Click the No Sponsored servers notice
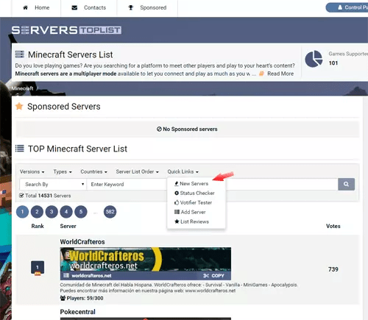The width and height of the screenshot is (368, 320). 187,129
